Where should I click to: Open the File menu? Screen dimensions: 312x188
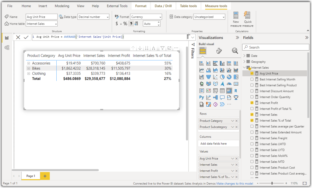pyautogui.click(x=10, y=6)
